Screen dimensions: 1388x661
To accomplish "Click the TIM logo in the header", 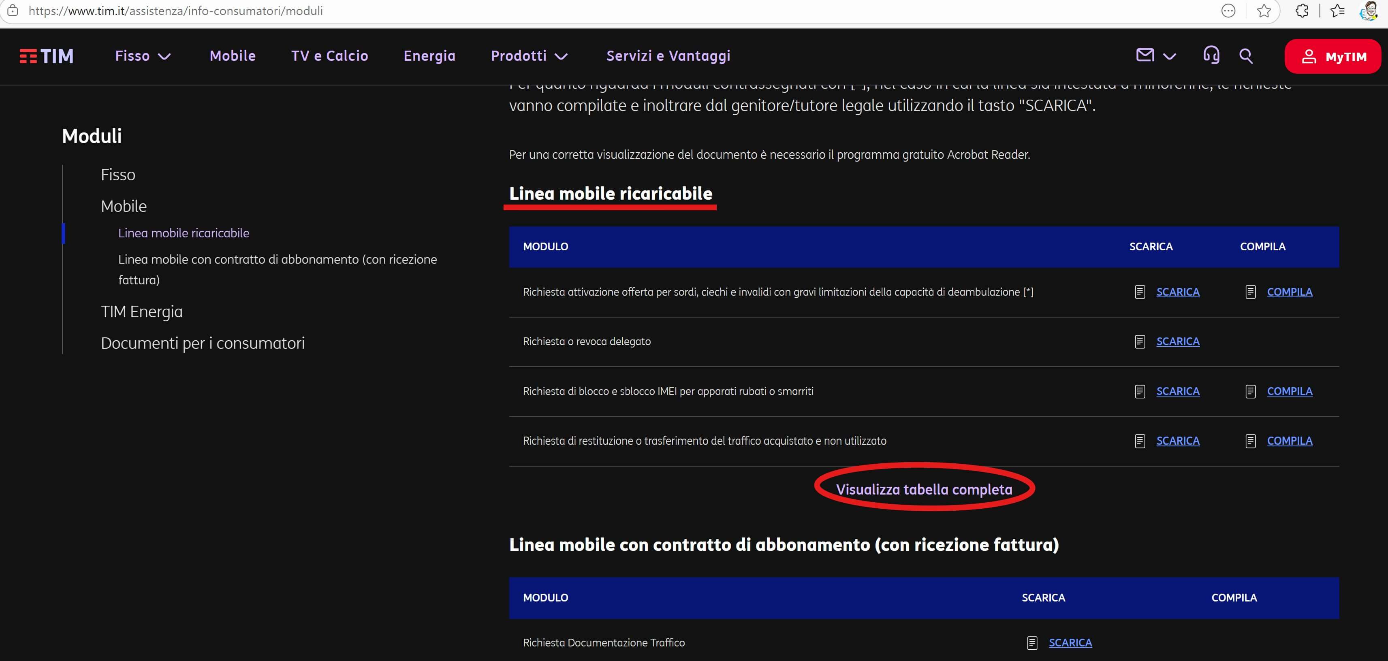I will [x=46, y=56].
